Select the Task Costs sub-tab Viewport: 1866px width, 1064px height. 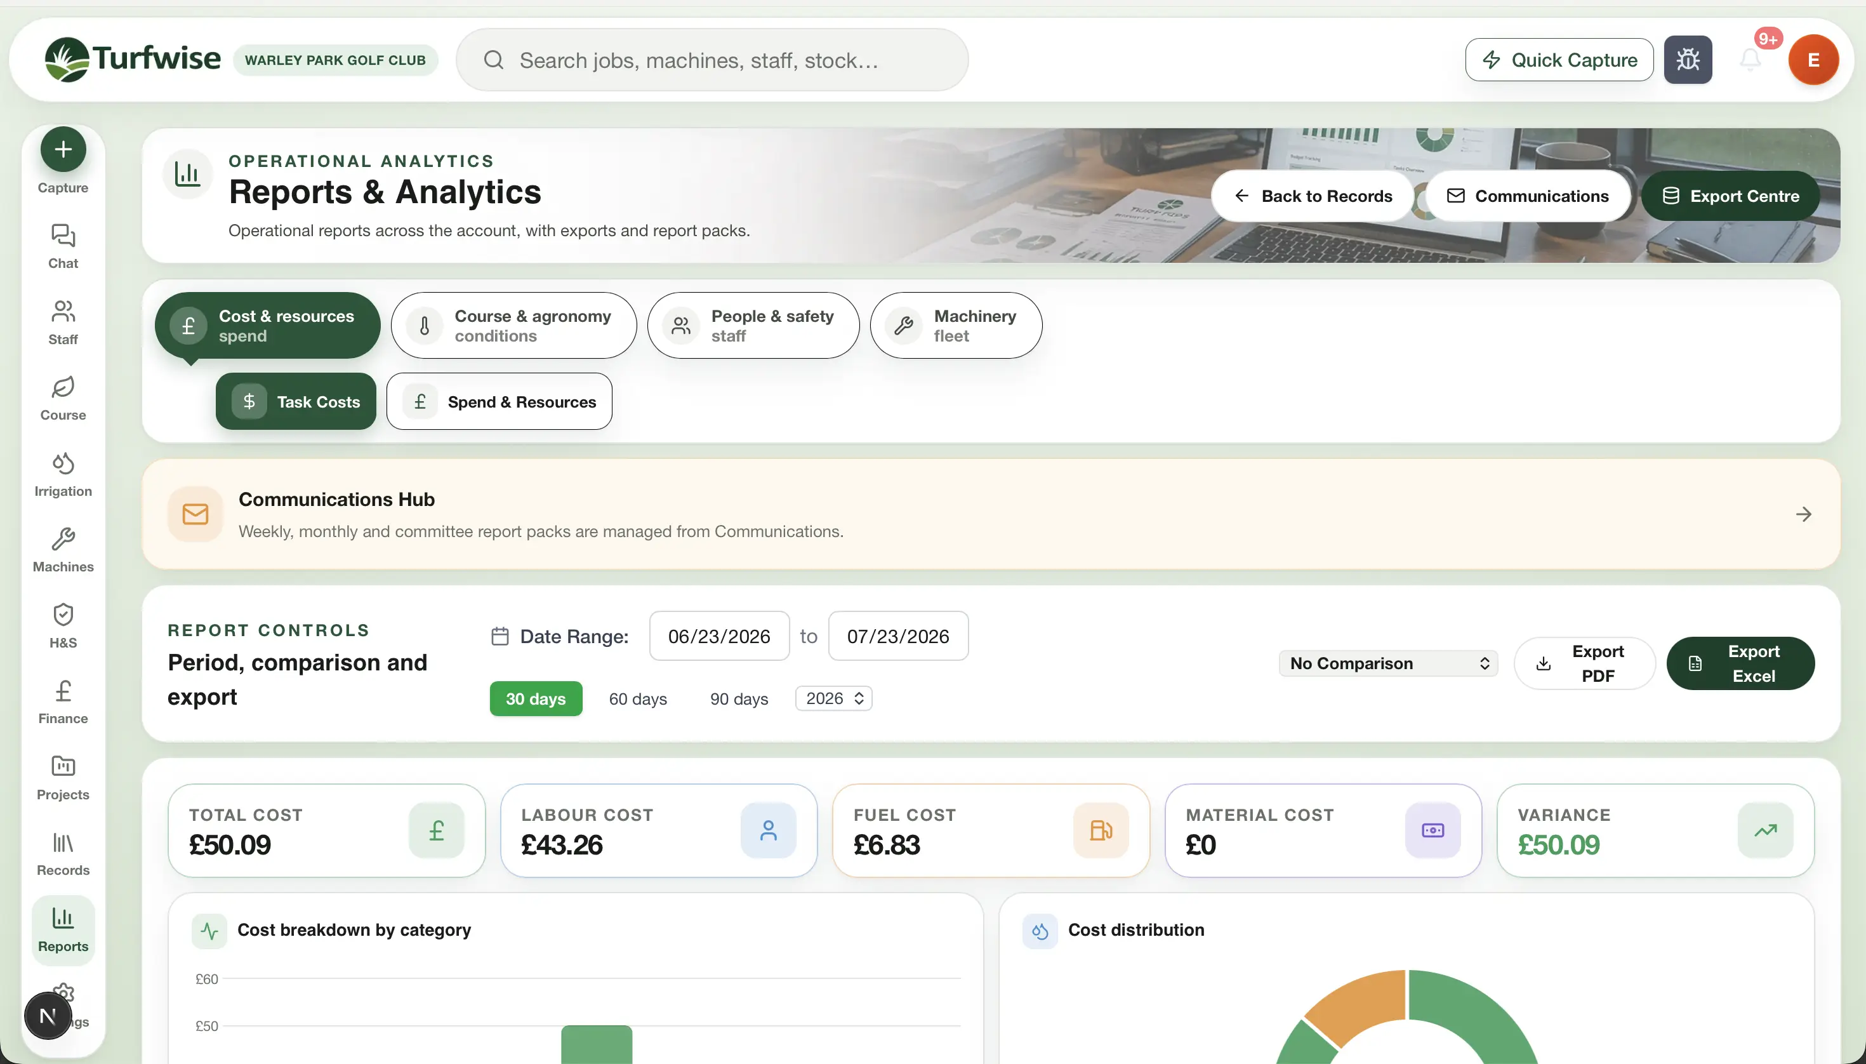pos(296,401)
